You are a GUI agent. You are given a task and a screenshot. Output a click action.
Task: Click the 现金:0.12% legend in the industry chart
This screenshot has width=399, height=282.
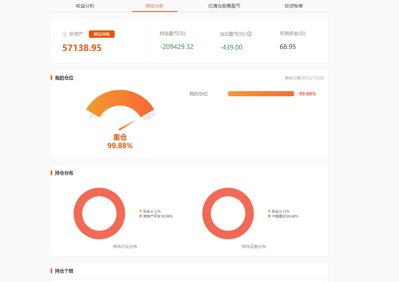150,211
